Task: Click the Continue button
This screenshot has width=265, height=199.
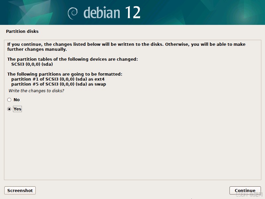Action: click(x=245, y=191)
